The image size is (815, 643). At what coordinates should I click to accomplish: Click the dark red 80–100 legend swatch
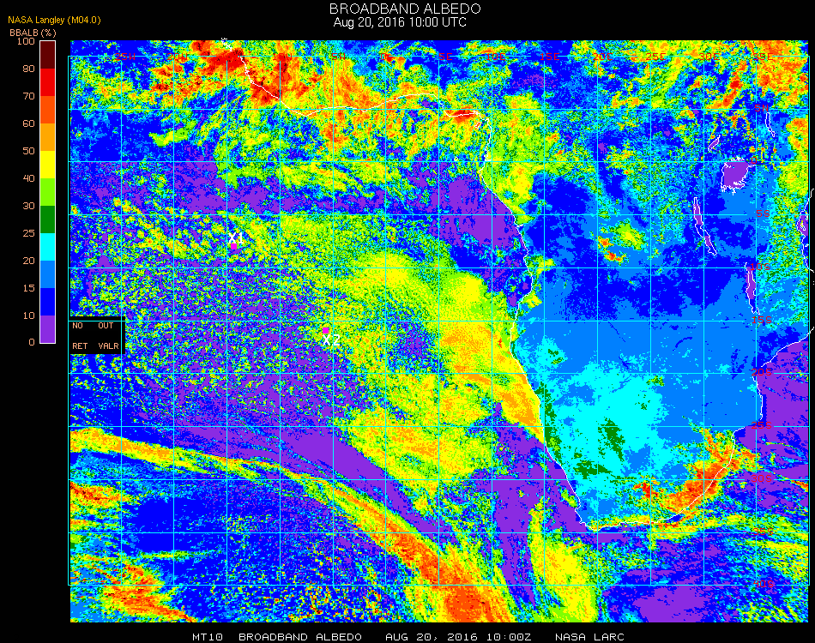(48, 55)
